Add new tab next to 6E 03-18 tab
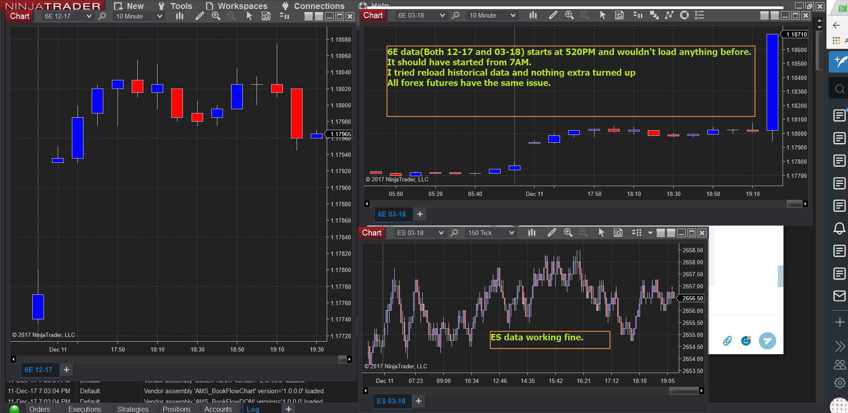The image size is (848, 413). tap(420, 214)
